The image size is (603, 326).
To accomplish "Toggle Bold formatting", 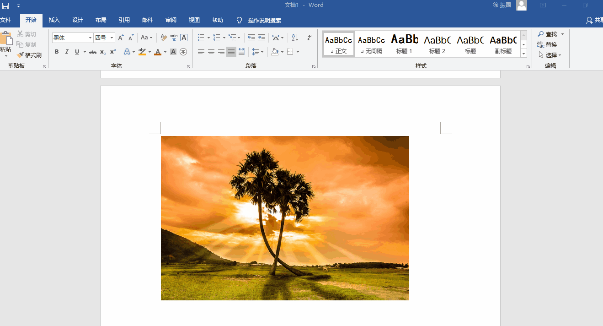I will (57, 52).
